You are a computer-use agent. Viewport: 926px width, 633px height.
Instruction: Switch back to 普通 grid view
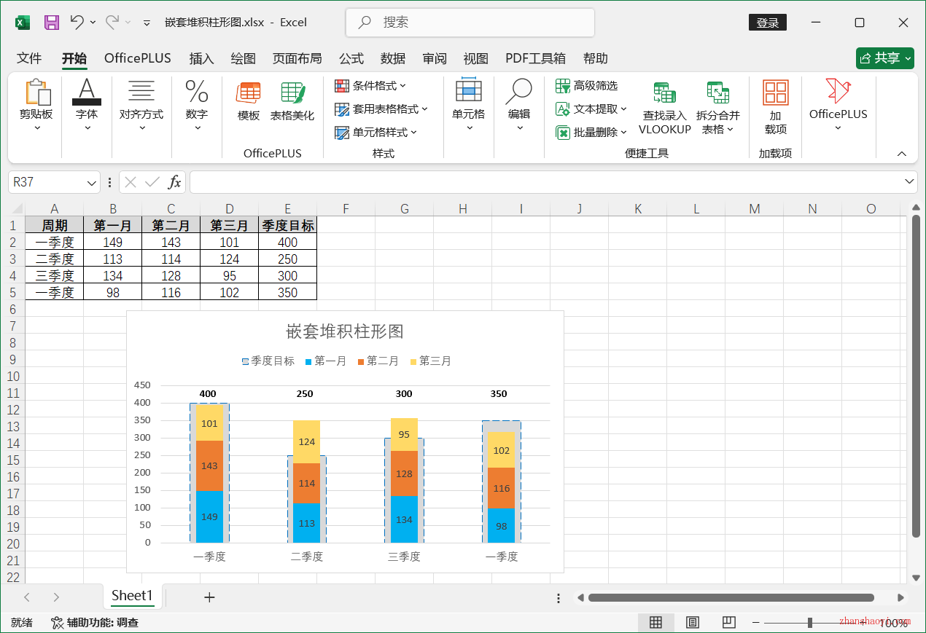tap(655, 622)
